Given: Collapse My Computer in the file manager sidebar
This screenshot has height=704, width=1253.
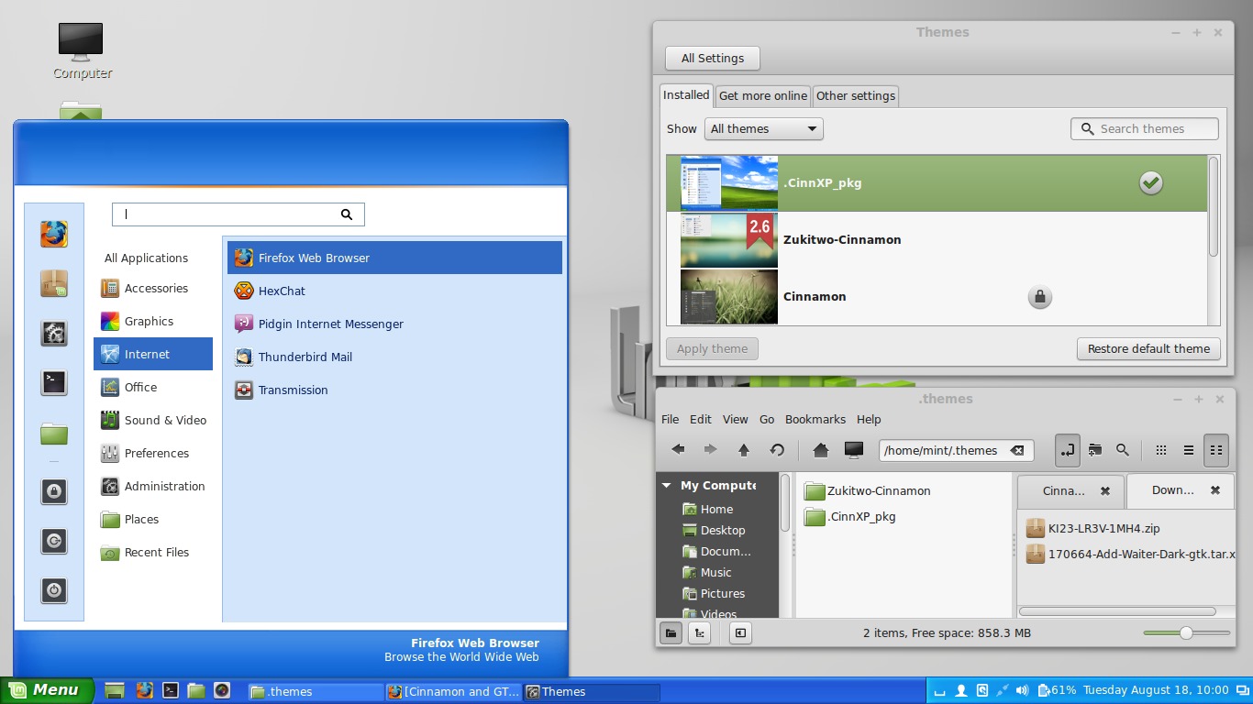Looking at the screenshot, I should [666, 485].
